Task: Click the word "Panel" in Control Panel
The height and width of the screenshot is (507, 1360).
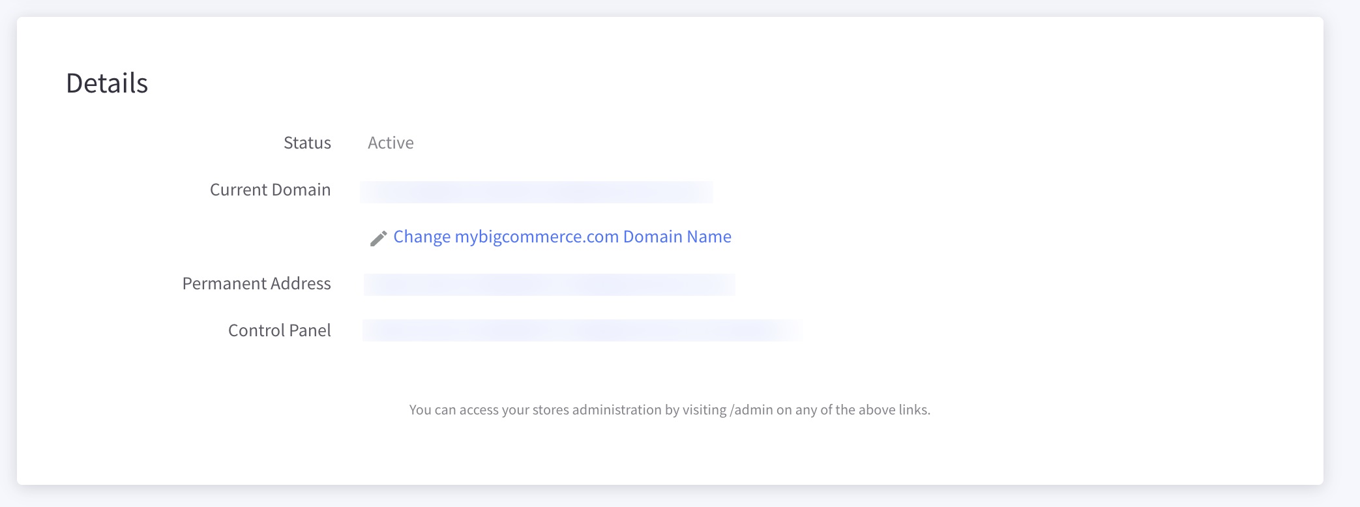Action: 310,330
